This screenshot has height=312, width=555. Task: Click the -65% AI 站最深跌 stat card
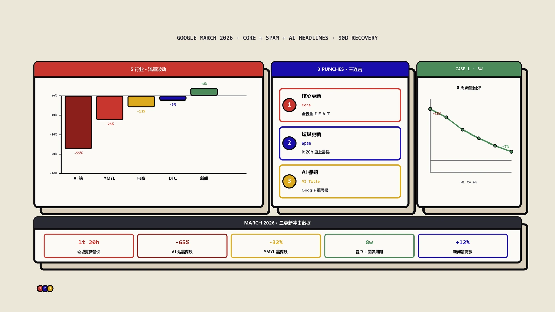[x=182, y=246]
